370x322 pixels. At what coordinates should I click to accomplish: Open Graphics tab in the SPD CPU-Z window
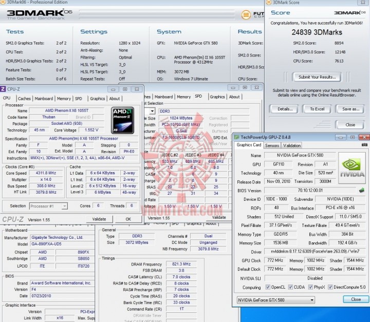[217, 97]
